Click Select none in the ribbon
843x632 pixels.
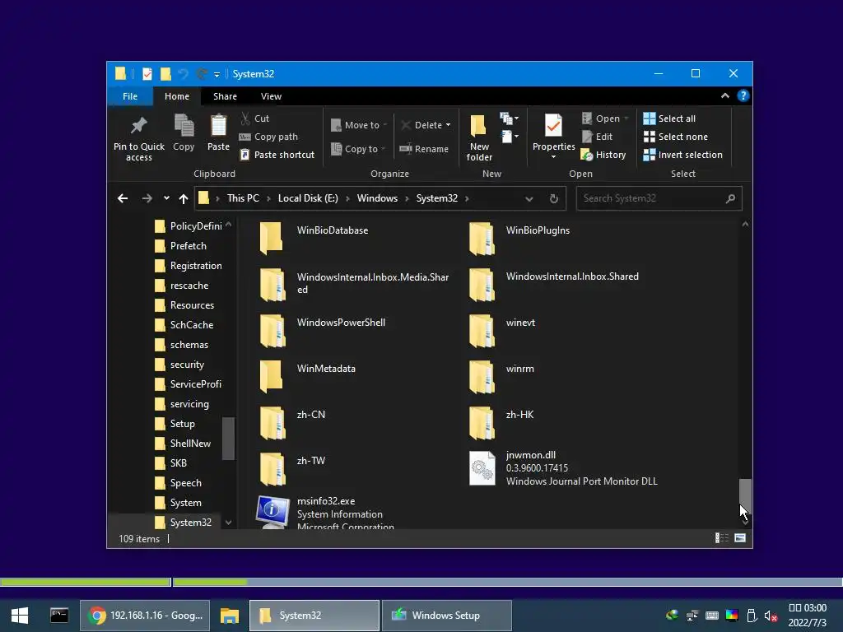point(676,137)
